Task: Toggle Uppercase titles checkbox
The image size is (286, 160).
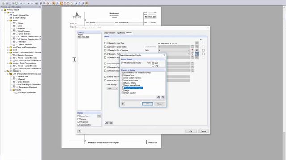Action: pyautogui.click(x=79, y=125)
